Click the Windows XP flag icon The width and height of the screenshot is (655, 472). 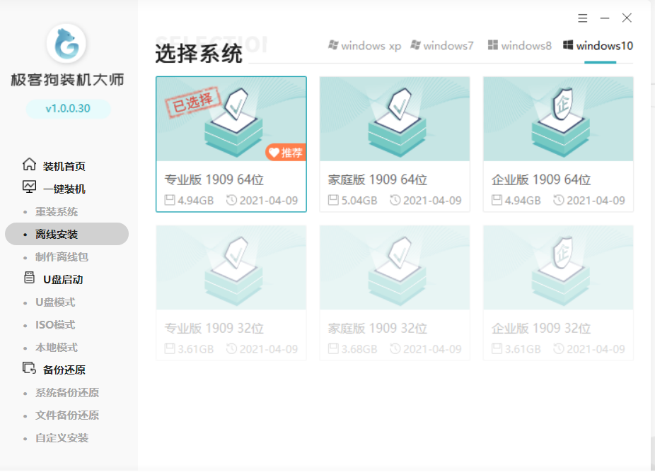[x=333, y=45]
